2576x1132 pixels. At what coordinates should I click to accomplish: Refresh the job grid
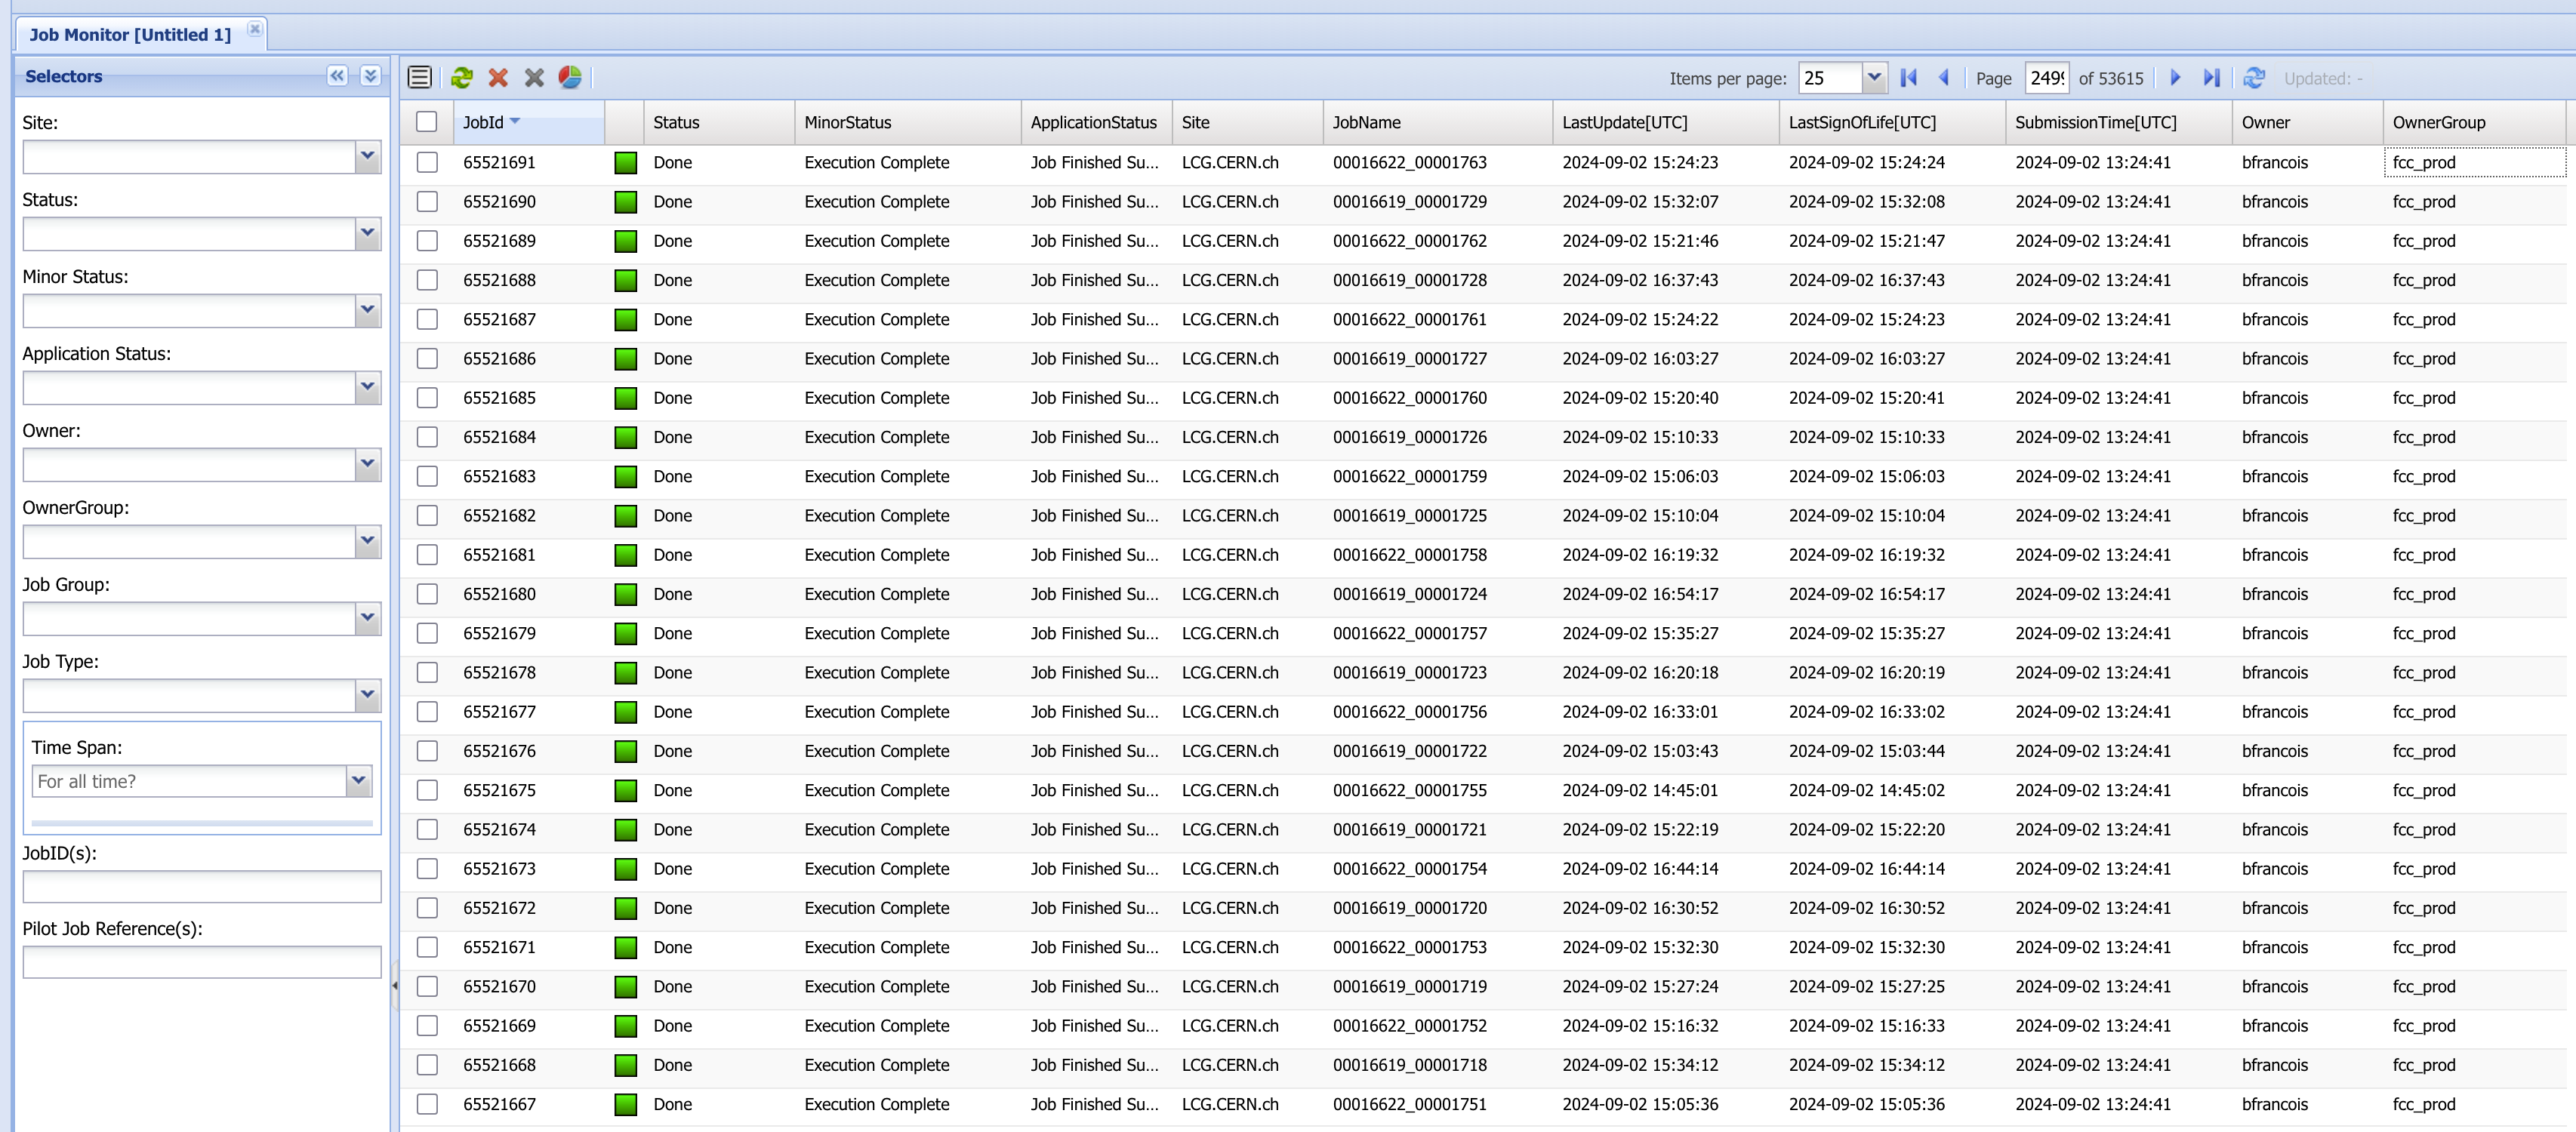pos(2254,77)
